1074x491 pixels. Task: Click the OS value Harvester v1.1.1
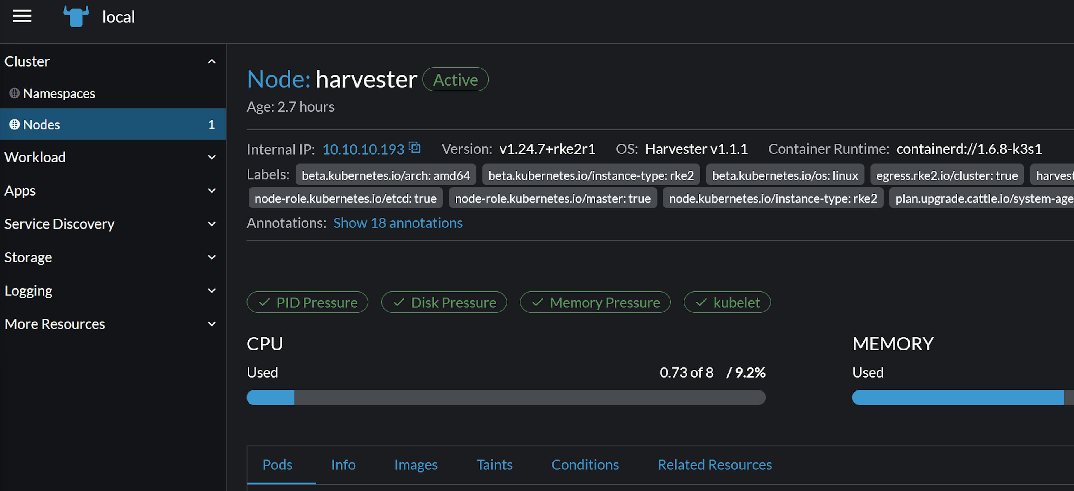coord(696,149)
